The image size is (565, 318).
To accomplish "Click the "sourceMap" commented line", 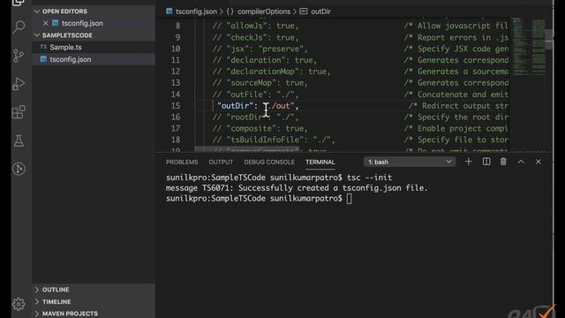I will [260, 83].
